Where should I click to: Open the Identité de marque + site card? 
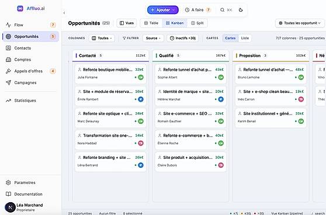[190, 96]
